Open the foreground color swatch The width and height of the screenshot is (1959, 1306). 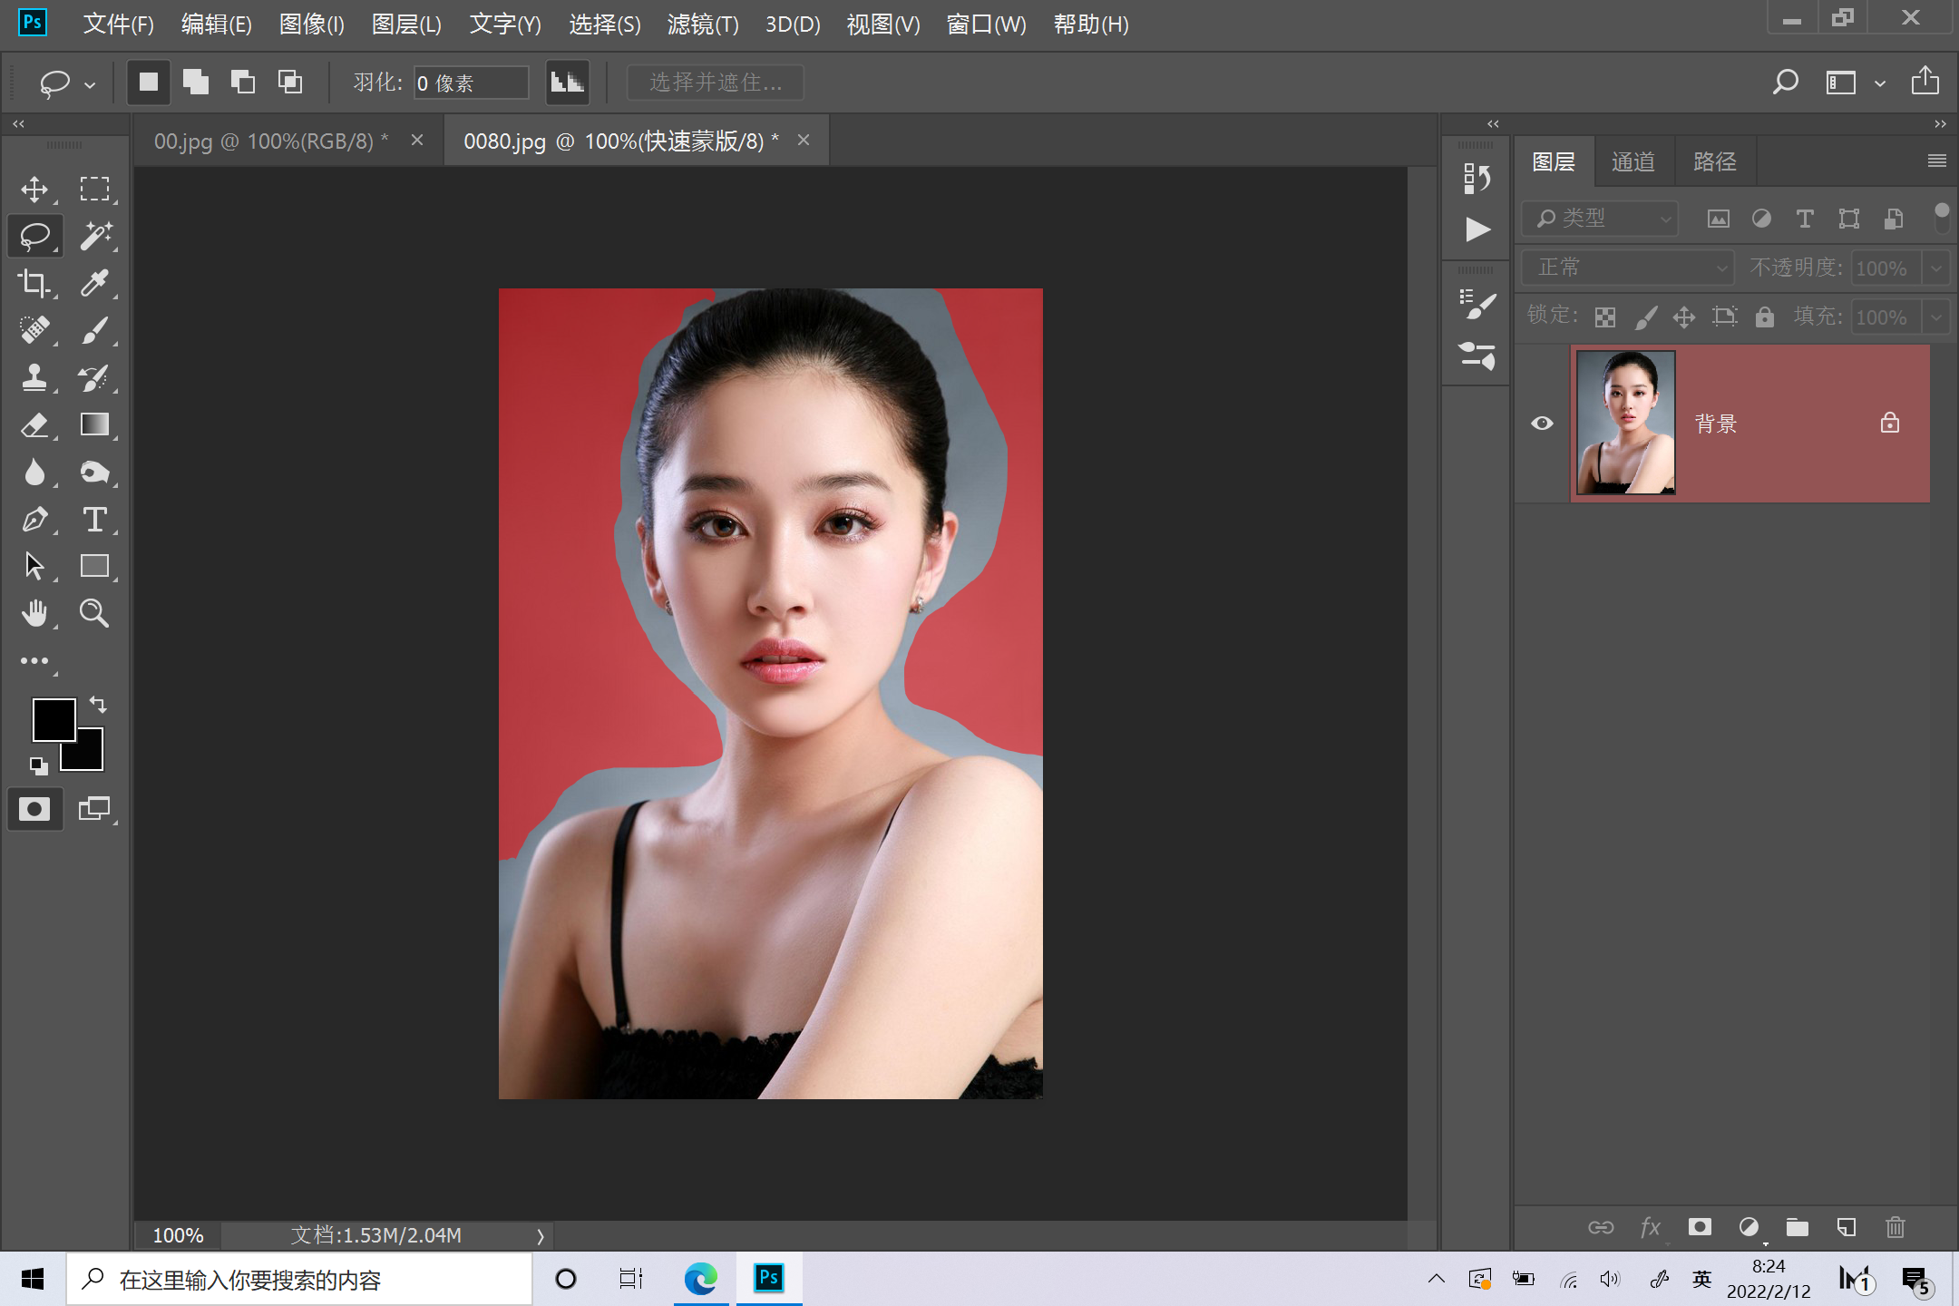[53, 718]
